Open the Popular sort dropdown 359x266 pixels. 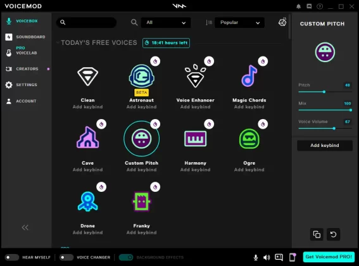pos(240,22)
